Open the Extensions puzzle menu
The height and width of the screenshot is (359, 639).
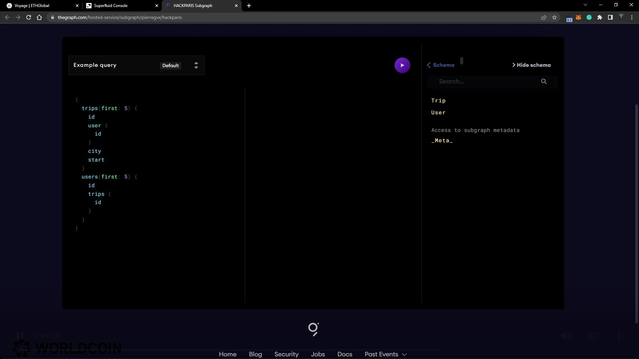600,17
